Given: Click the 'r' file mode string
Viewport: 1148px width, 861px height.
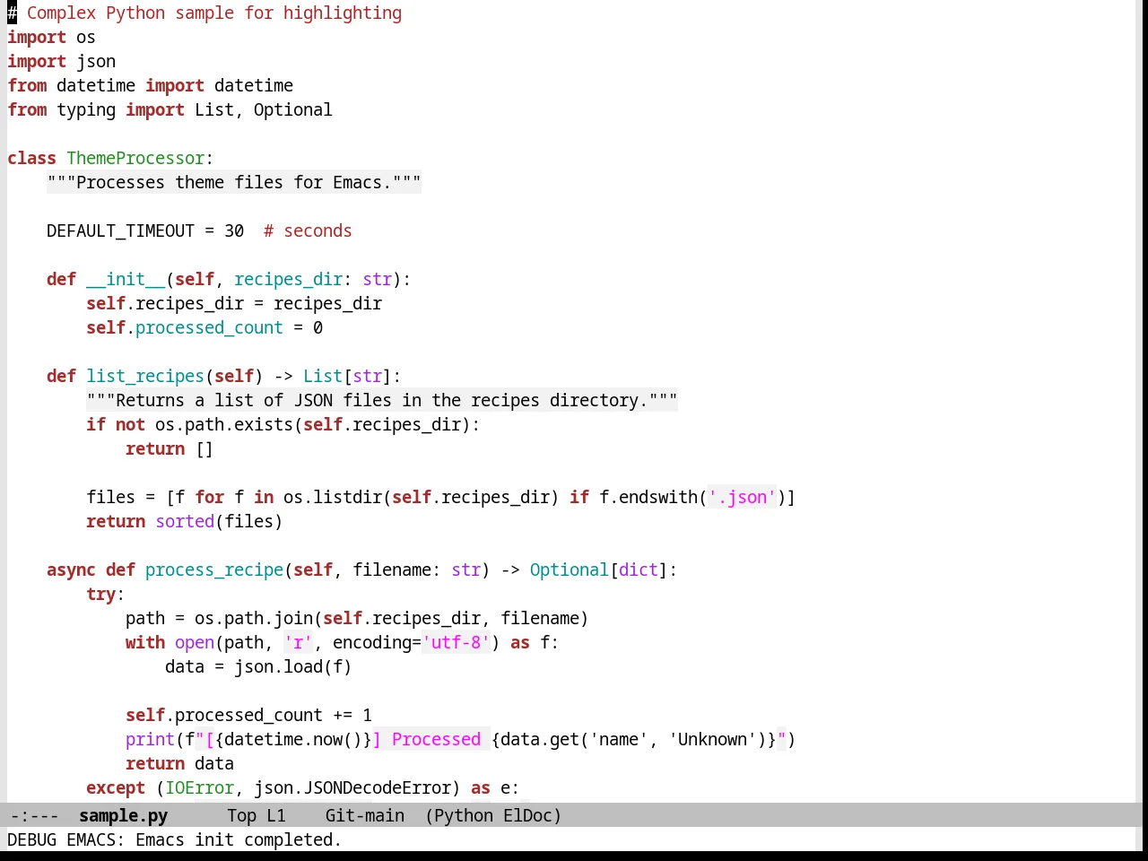Looking at the screenshot, I should tap(298, 642).
